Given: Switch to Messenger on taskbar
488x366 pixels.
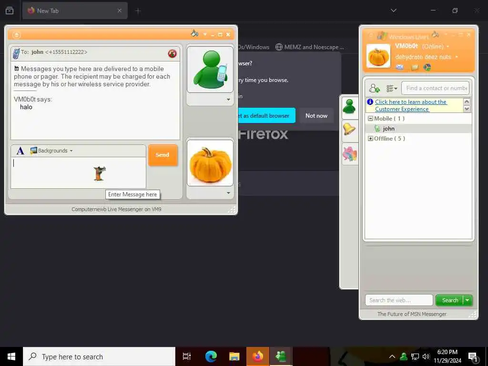Looking at the screenshot, I should tap(281, 356).
